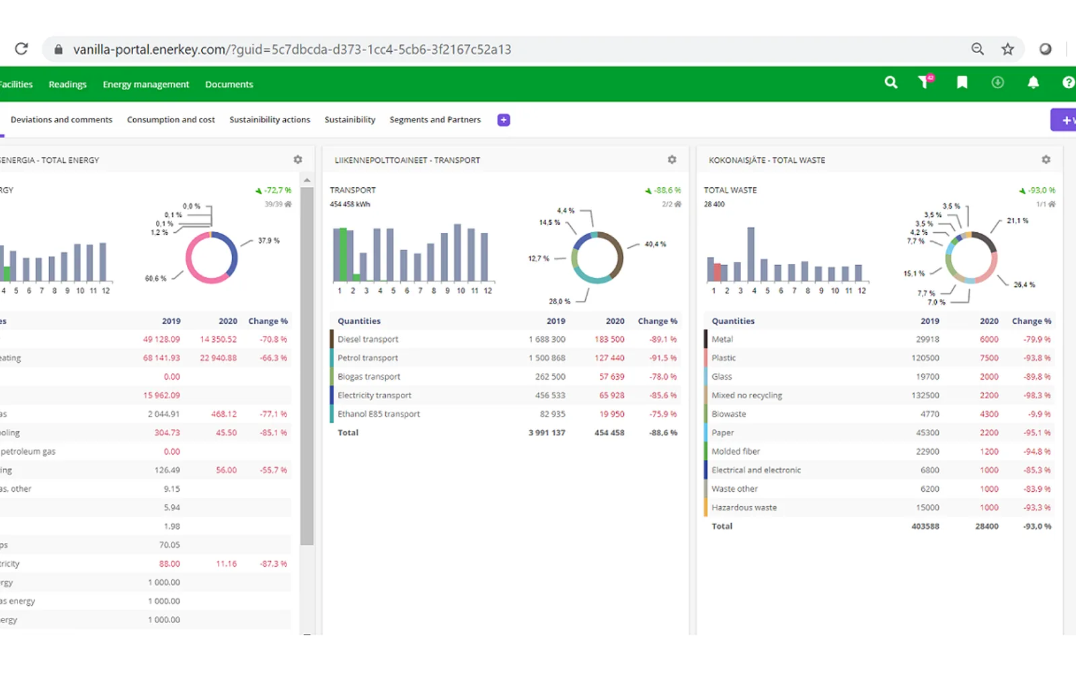Screen dimensions: 1076x673
Task: Click the 454 458 kWh transport subtitle
Action: tap(350, 204)
